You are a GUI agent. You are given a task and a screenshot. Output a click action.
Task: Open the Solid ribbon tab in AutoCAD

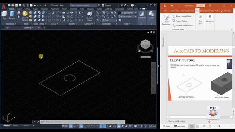(19, 9)
